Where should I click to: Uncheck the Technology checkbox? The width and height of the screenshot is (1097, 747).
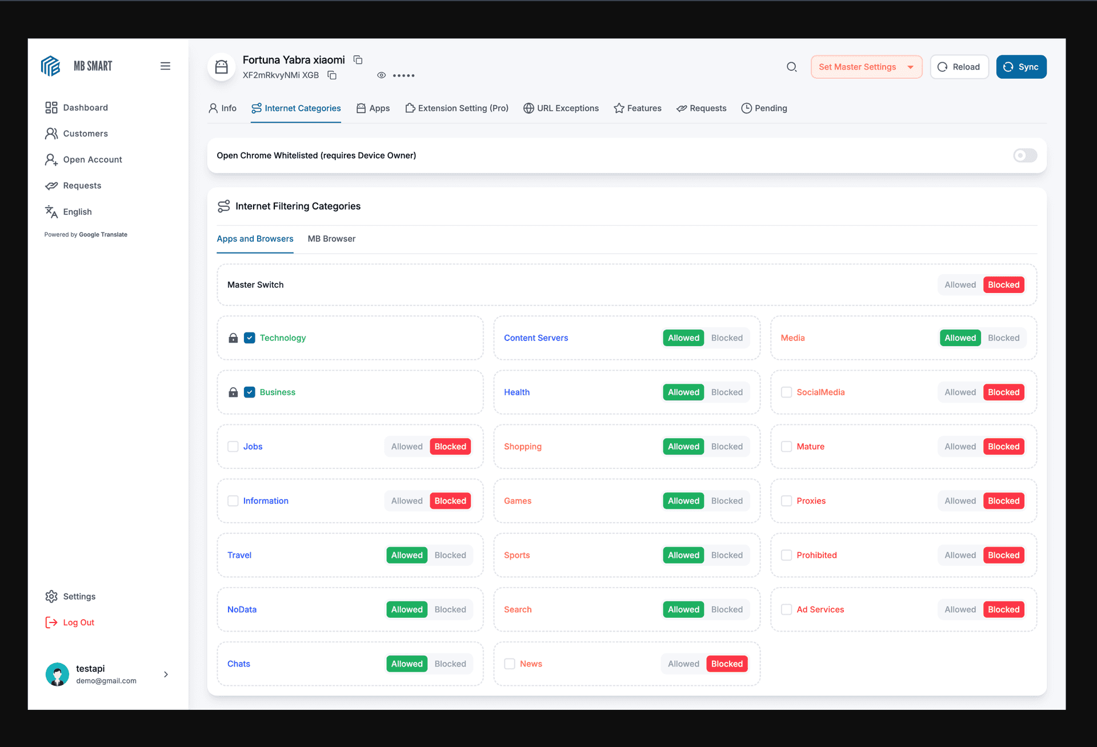[x=250, y=338]
